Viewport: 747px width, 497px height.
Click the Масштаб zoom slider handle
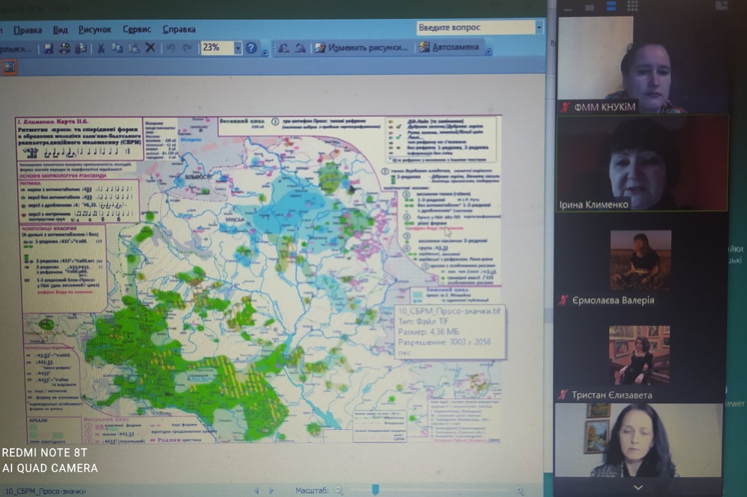point(375,489)
